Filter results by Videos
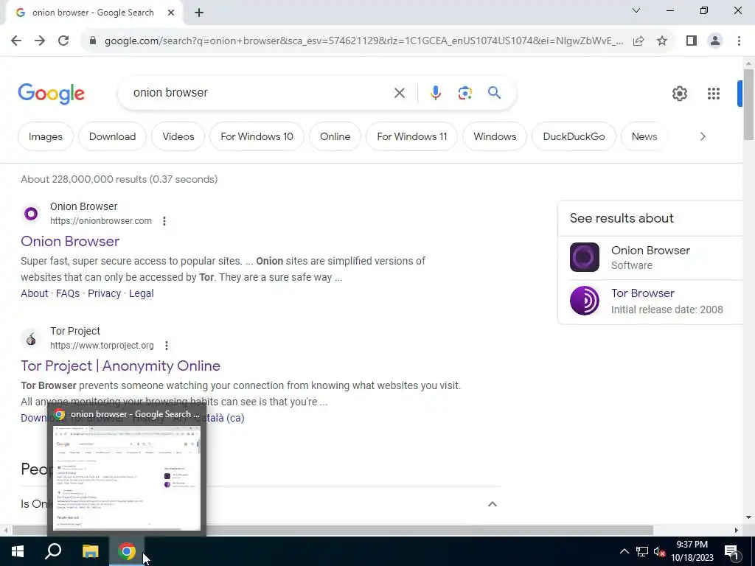 (x=178, y=136)
